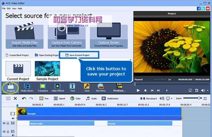
Task: Open the Media Library section
Action: (x=27, y=88)
